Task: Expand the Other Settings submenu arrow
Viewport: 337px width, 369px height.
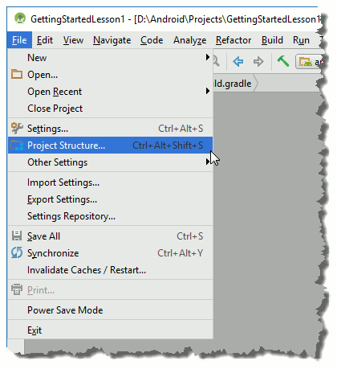Action: (207, 162)
